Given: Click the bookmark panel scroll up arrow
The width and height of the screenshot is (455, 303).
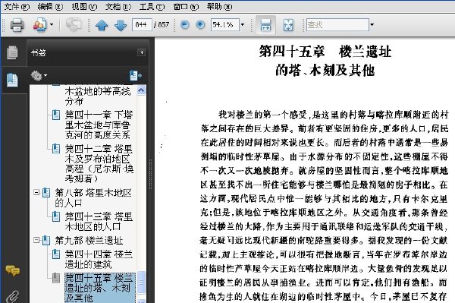Looking at the screenshot, I should click(x=141, y=90).
